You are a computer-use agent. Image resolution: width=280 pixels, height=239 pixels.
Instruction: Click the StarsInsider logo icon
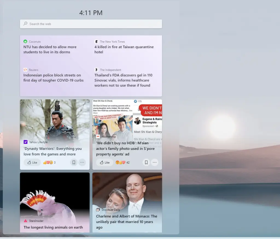25,221
